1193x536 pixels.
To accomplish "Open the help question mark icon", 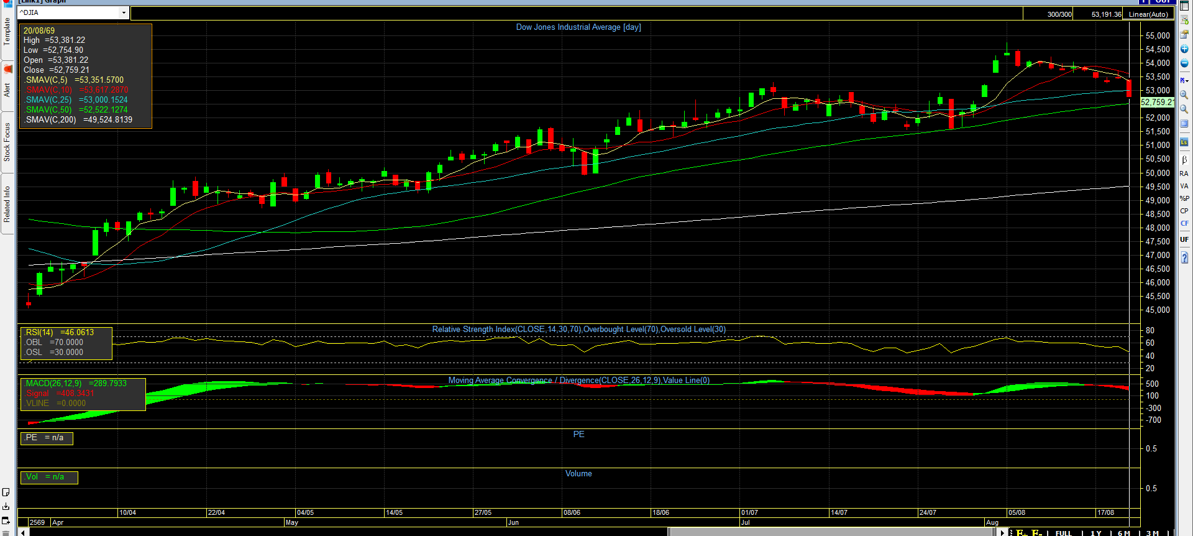I will 1184,258.
